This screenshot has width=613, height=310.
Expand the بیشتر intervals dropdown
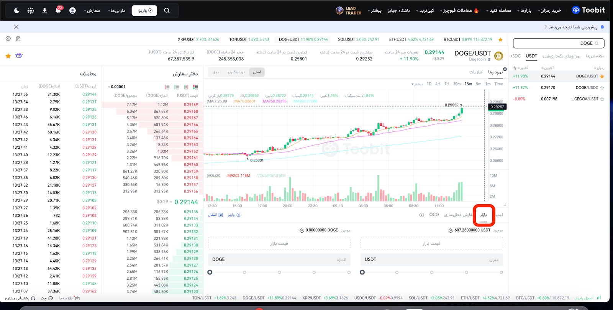(417, 84)
